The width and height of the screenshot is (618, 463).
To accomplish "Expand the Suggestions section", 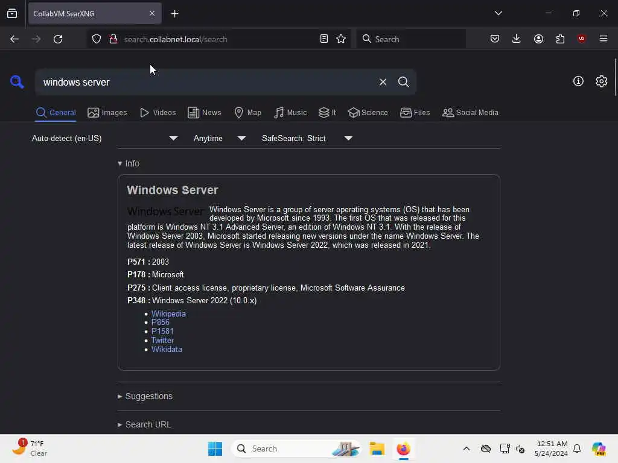I will pyautogui.click(x=145, y=396).
